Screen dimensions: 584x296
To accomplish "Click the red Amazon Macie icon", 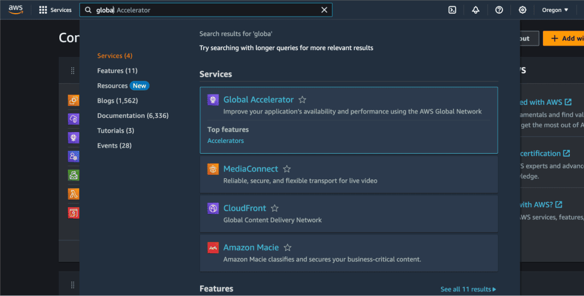I will (x=213, y=248).
